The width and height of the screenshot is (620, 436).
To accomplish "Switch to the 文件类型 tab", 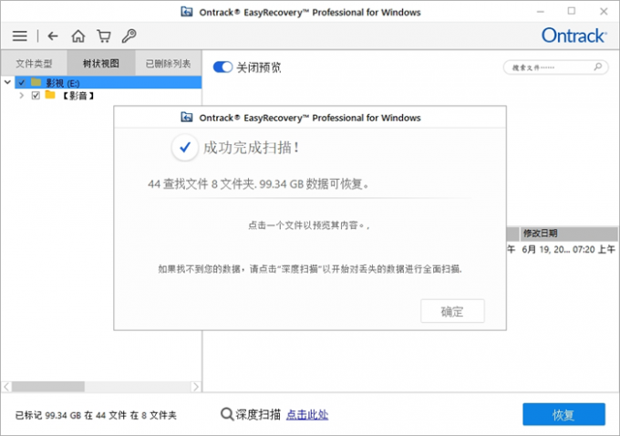I will 34,64.
